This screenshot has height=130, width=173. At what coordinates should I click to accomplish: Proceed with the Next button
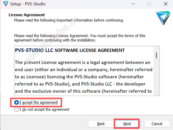[127, 124]
